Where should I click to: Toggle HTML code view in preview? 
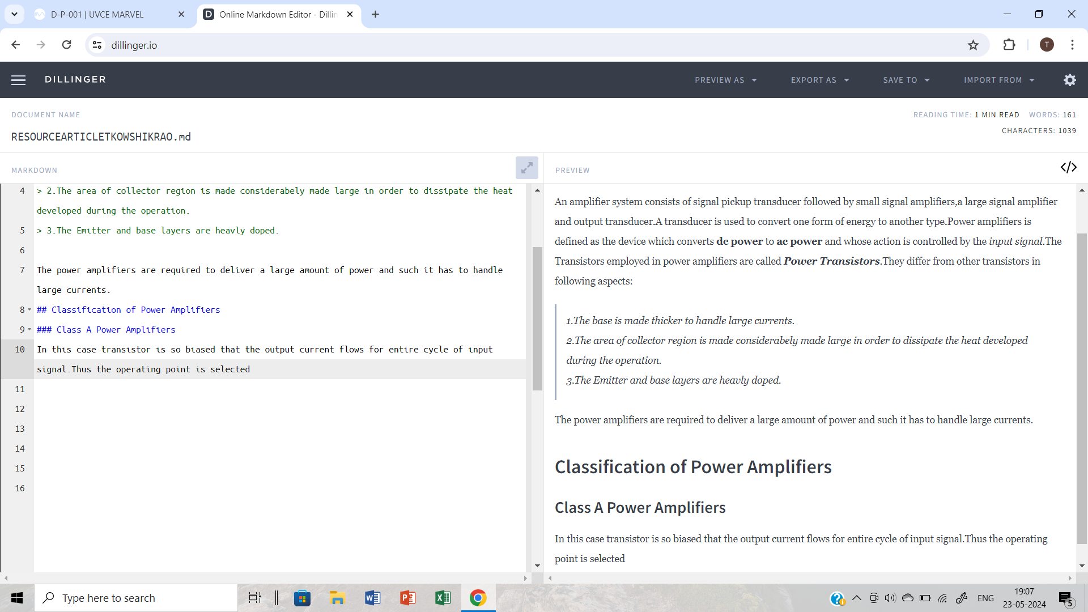(1068, 167)
